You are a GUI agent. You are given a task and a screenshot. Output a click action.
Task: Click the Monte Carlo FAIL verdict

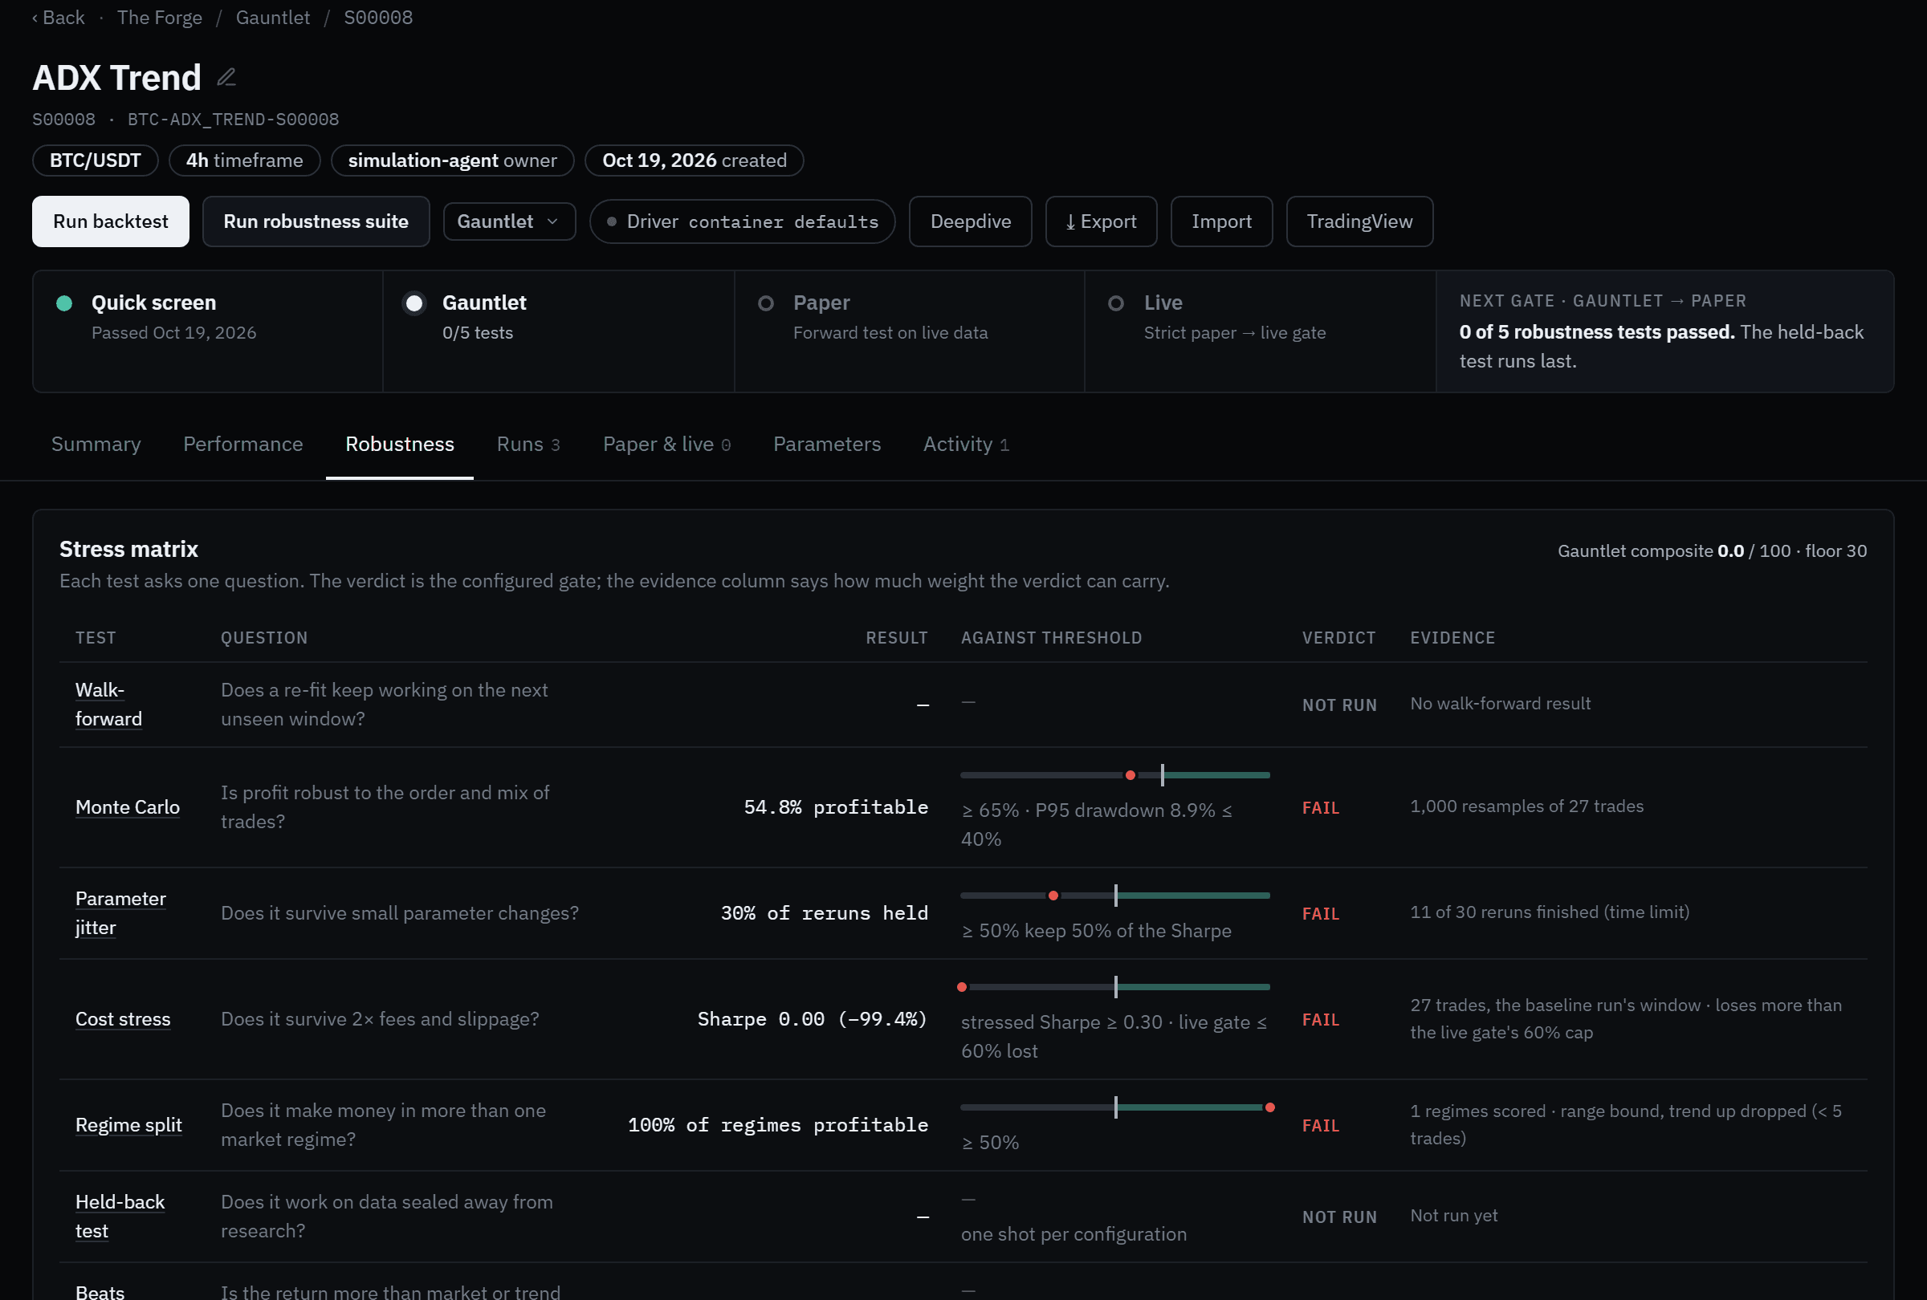pyautogui.click(x=1321, y=808)
